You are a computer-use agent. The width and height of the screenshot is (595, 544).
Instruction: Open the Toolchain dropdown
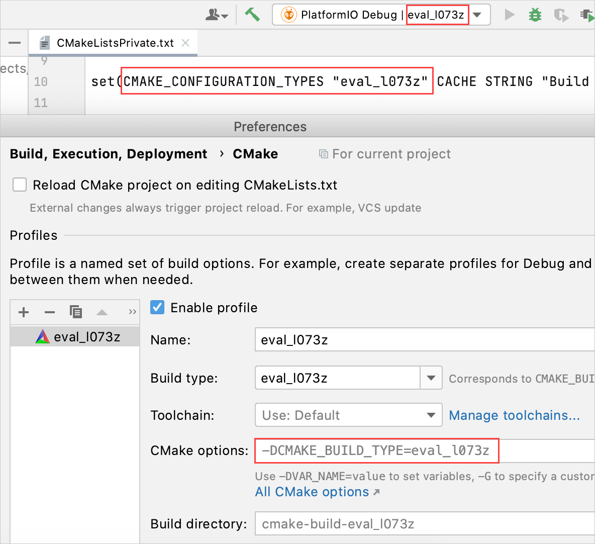click(430, 415)
